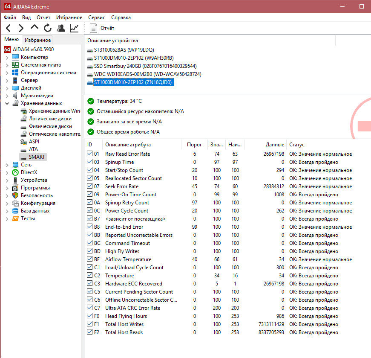The height and width of the screenshot is (358, 371).
Task: Open the Вид menu
Action: [x=26, y=17]
